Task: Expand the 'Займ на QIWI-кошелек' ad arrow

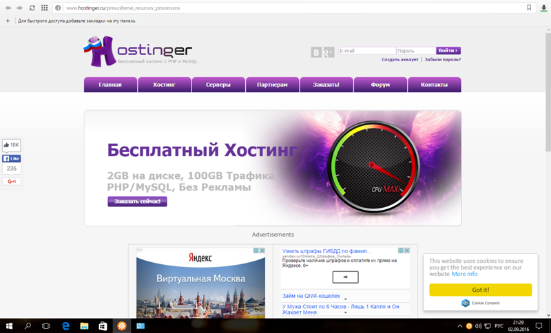Action: tap(346, 299)
